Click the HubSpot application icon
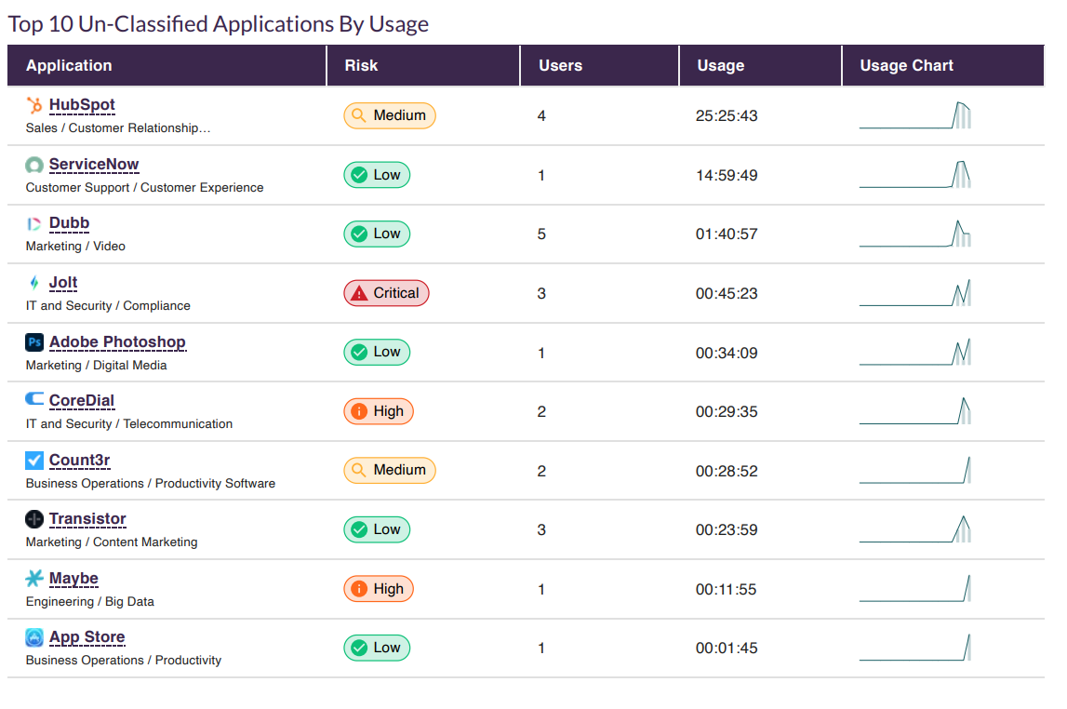Viewport: 1067px width, 709px height. point(34,105)
